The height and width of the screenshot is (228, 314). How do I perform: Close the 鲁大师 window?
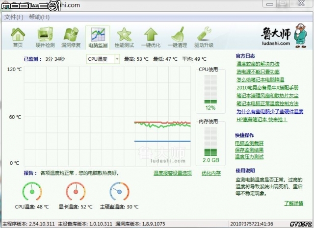click(x=301, y=3)
